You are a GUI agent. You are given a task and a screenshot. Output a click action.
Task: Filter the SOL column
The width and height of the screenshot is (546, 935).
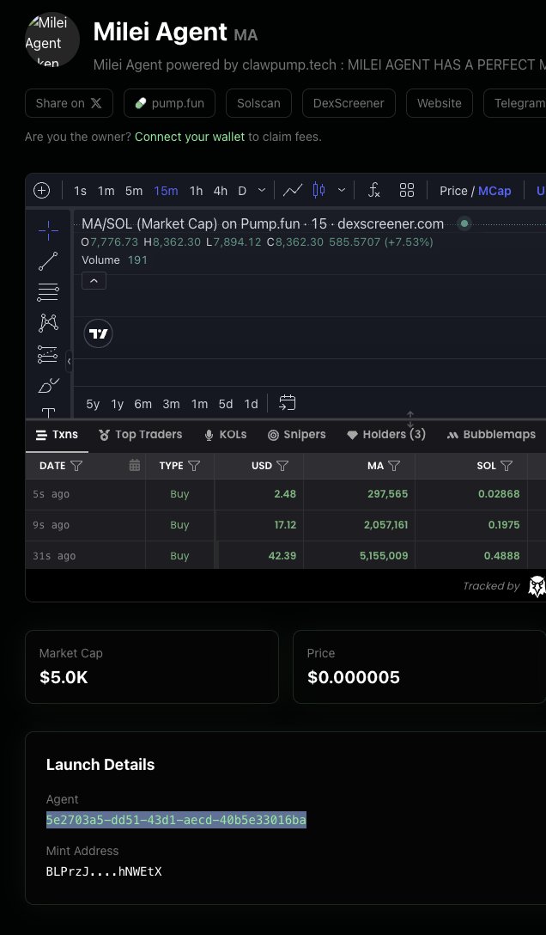tap(507, 466)
